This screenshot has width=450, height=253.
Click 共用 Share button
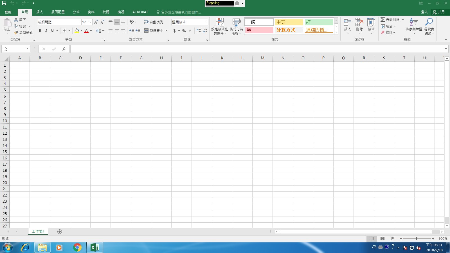(439, 12)
